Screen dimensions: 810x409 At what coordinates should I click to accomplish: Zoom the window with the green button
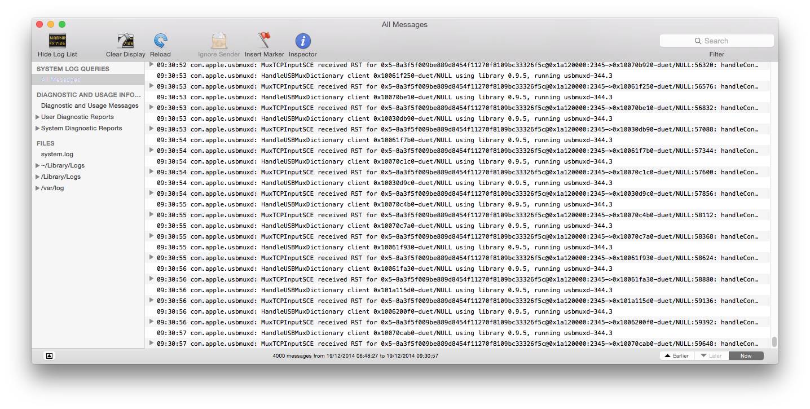62,24
